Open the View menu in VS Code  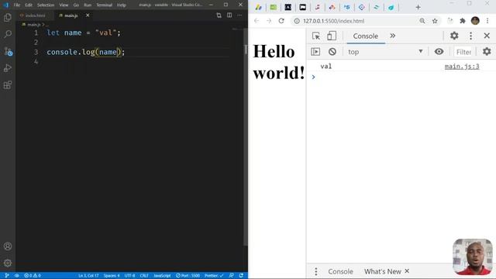click(x=64, y=5)
